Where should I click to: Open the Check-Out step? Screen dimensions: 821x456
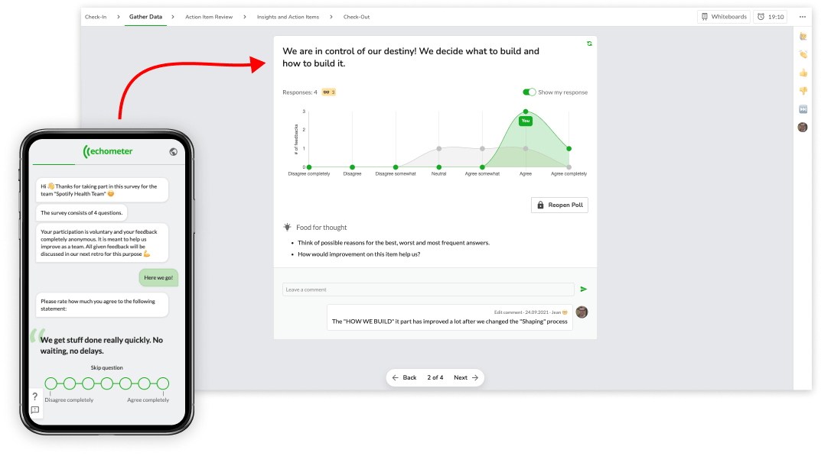click(x=356, y=15)
